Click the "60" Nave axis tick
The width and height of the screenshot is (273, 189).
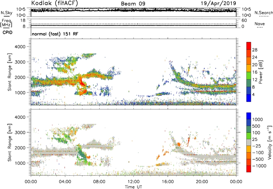[244, 20]
